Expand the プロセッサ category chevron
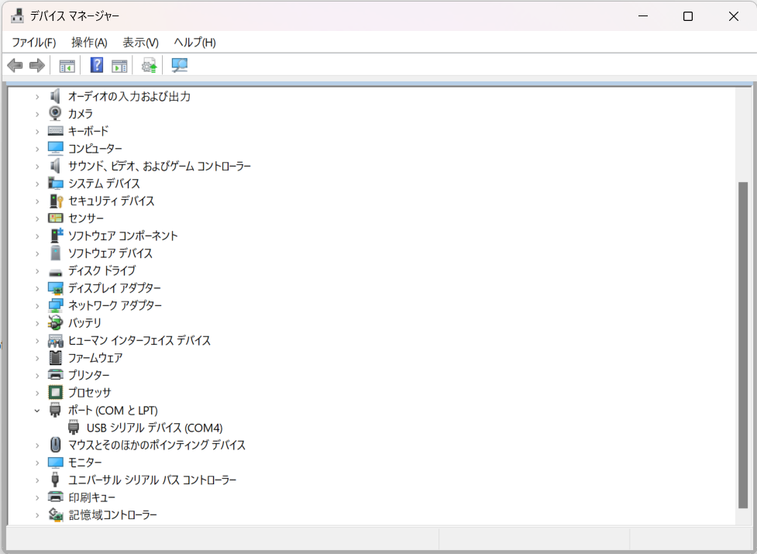Viewport: 757px width, 554px height. (37, 393)
